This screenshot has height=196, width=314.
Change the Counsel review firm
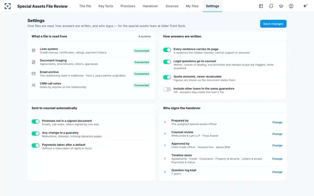point(277,134)
